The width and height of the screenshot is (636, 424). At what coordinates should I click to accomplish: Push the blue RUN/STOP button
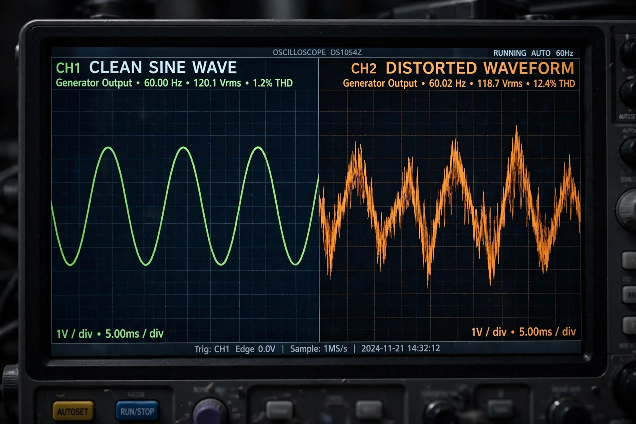click(x=137, y=411)
